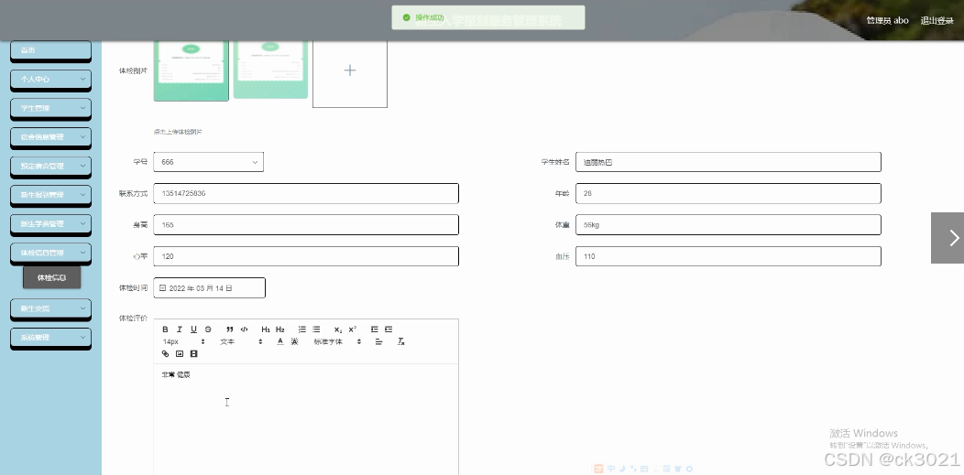Viewport: 964px width, 475px height.
Task: Apply subscript formatting
Action: coord(338,329)
